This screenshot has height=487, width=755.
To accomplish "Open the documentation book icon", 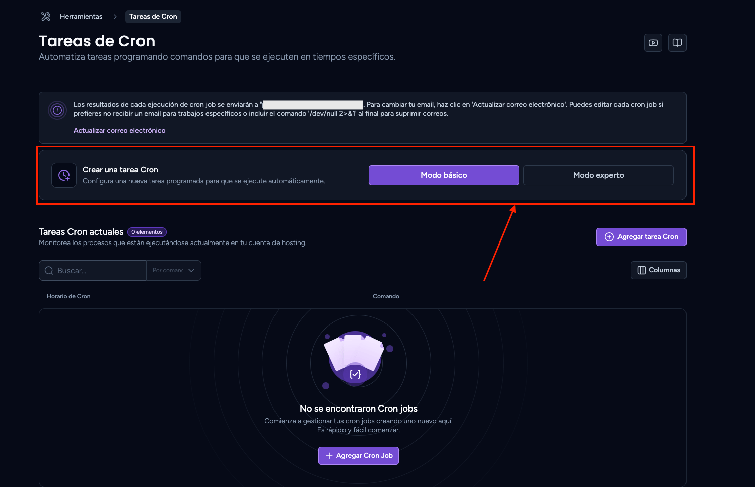I will 677,43.
